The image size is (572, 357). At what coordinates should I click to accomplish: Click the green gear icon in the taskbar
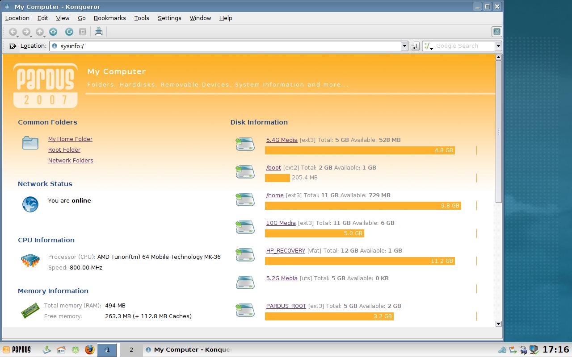click(x=76, y=350)
